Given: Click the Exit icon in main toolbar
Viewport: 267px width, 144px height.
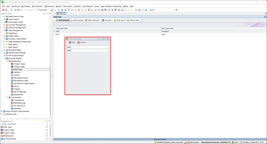Looking at the screenshot, I should 3,10.
